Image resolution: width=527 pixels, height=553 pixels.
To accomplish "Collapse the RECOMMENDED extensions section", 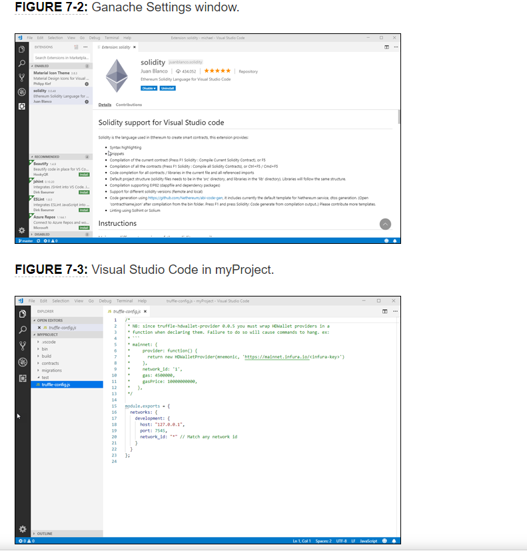I will [x=61, y=157].
